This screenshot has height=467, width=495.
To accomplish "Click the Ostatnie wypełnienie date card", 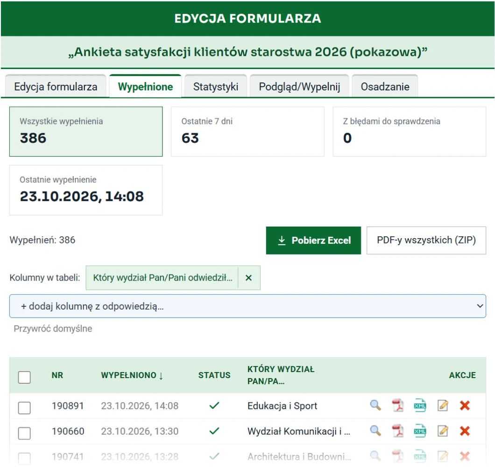I will [86, 190].
